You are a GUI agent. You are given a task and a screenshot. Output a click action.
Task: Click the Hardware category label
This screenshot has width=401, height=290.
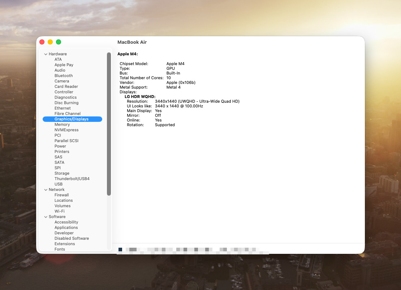[x=58, y=54]
